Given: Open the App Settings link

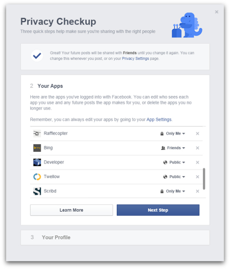Looking at the screenshot, I should pyautogui.click(x=159, y=119).
